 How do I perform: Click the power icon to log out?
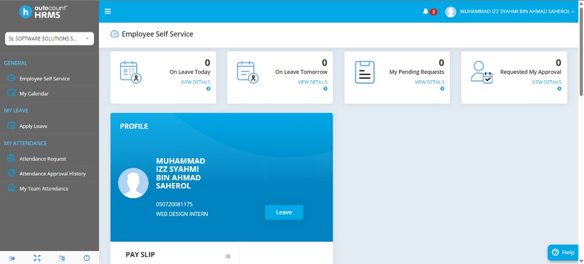click(87, 258)
